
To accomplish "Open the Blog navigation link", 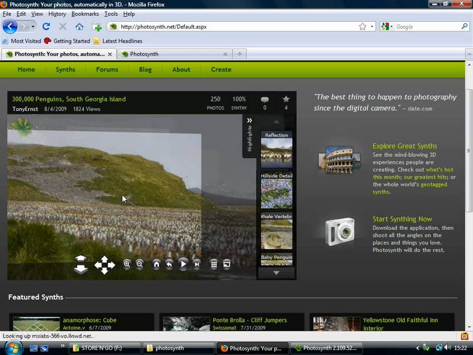I will tap(145, 70).
